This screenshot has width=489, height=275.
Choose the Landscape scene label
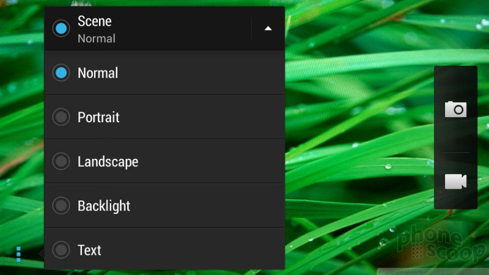108,162
